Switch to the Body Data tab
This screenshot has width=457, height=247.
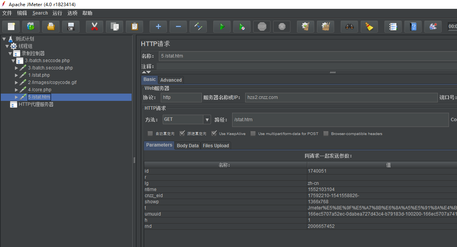point(188,146)
